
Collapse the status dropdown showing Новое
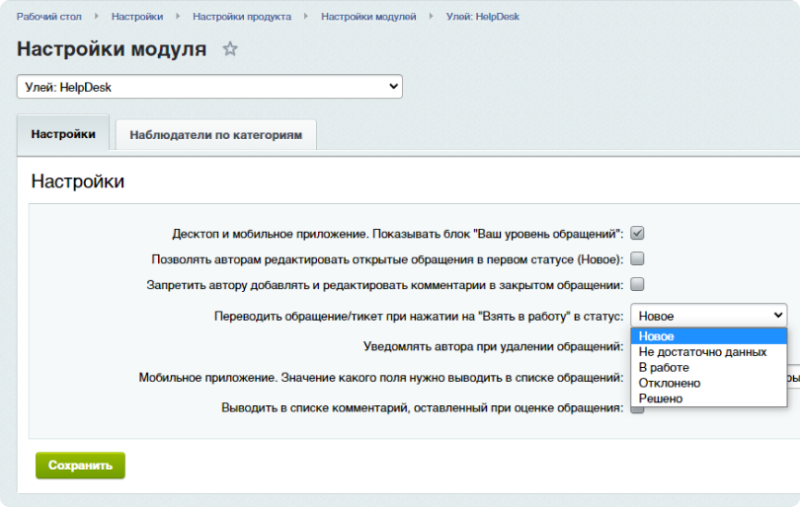[709, 316]
